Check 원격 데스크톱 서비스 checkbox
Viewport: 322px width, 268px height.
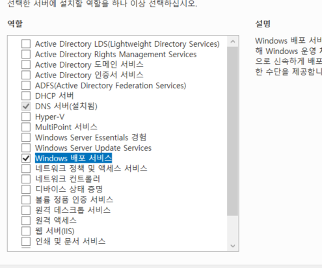point(26,210)
